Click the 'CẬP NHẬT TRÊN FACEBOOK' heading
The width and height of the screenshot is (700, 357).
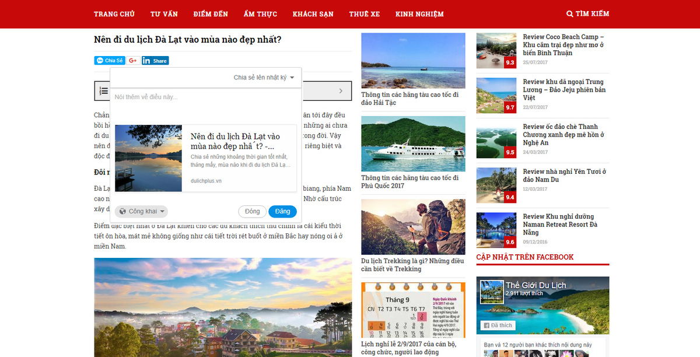[x=525, y=257]
